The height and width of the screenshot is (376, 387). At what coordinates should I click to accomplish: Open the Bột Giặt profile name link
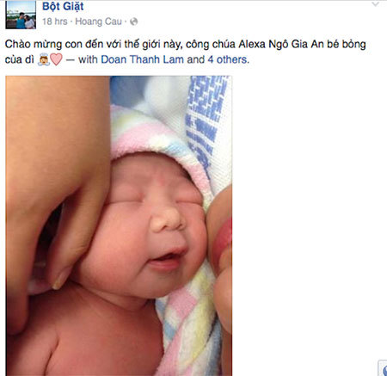[63, 6]
